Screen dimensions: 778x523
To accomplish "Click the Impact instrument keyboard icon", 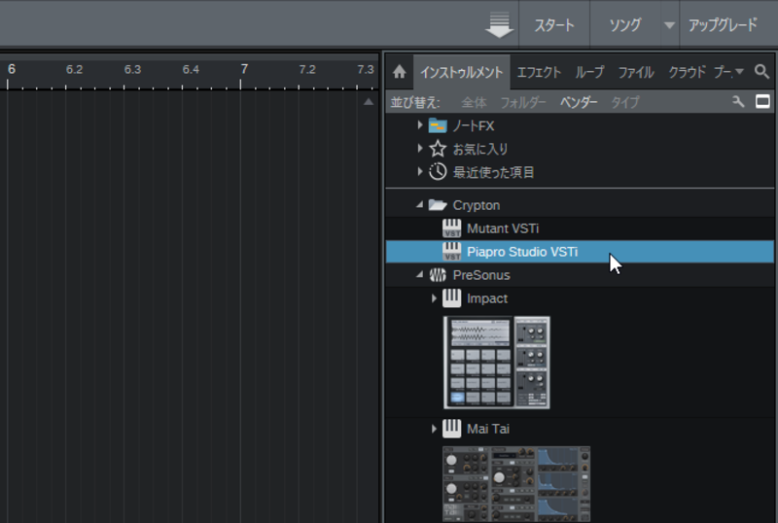I will click(x=451, y=298).
